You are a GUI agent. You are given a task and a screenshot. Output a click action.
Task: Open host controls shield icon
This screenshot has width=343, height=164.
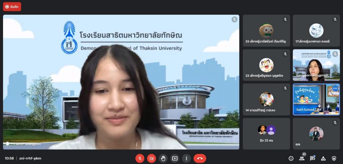pyautogui.click(x=334, y=158)
